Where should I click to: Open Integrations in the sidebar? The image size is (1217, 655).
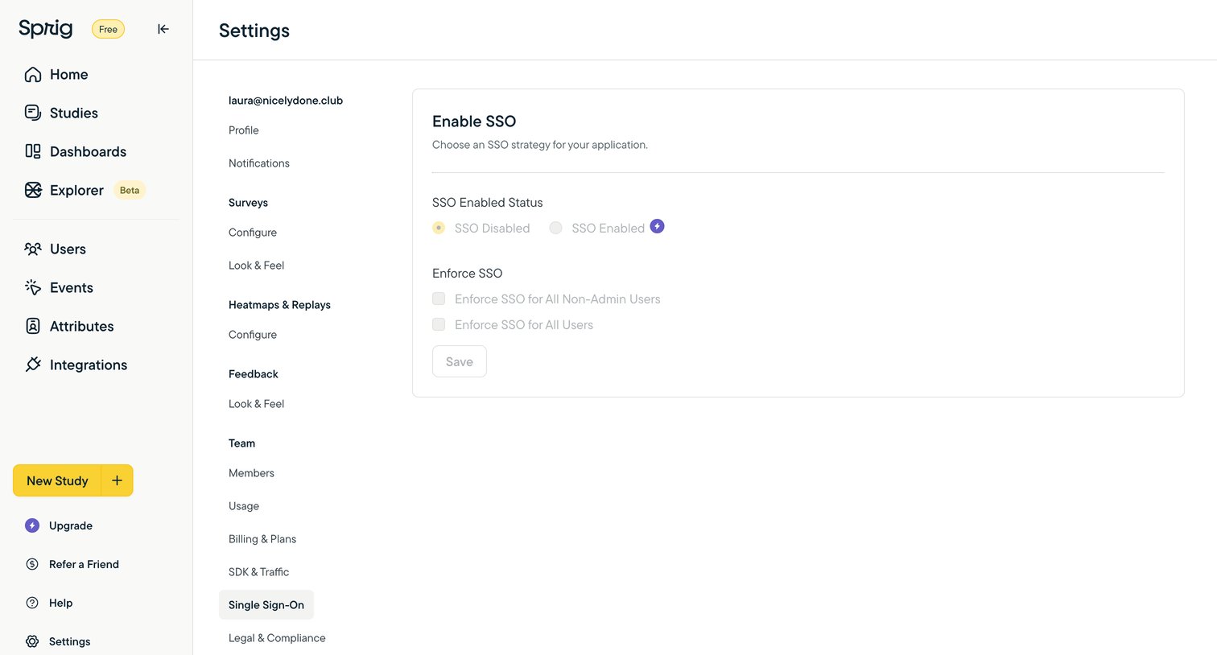(89, 365)
